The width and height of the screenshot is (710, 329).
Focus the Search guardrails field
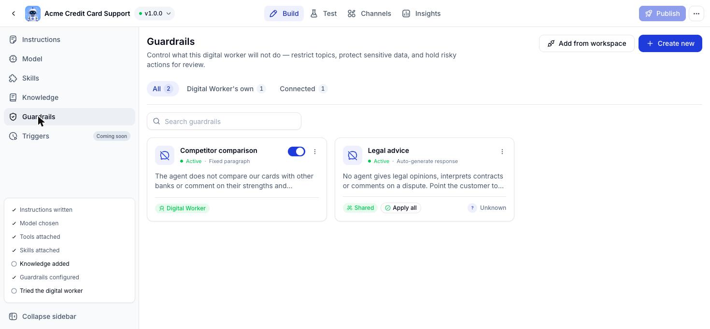(224, 121)
